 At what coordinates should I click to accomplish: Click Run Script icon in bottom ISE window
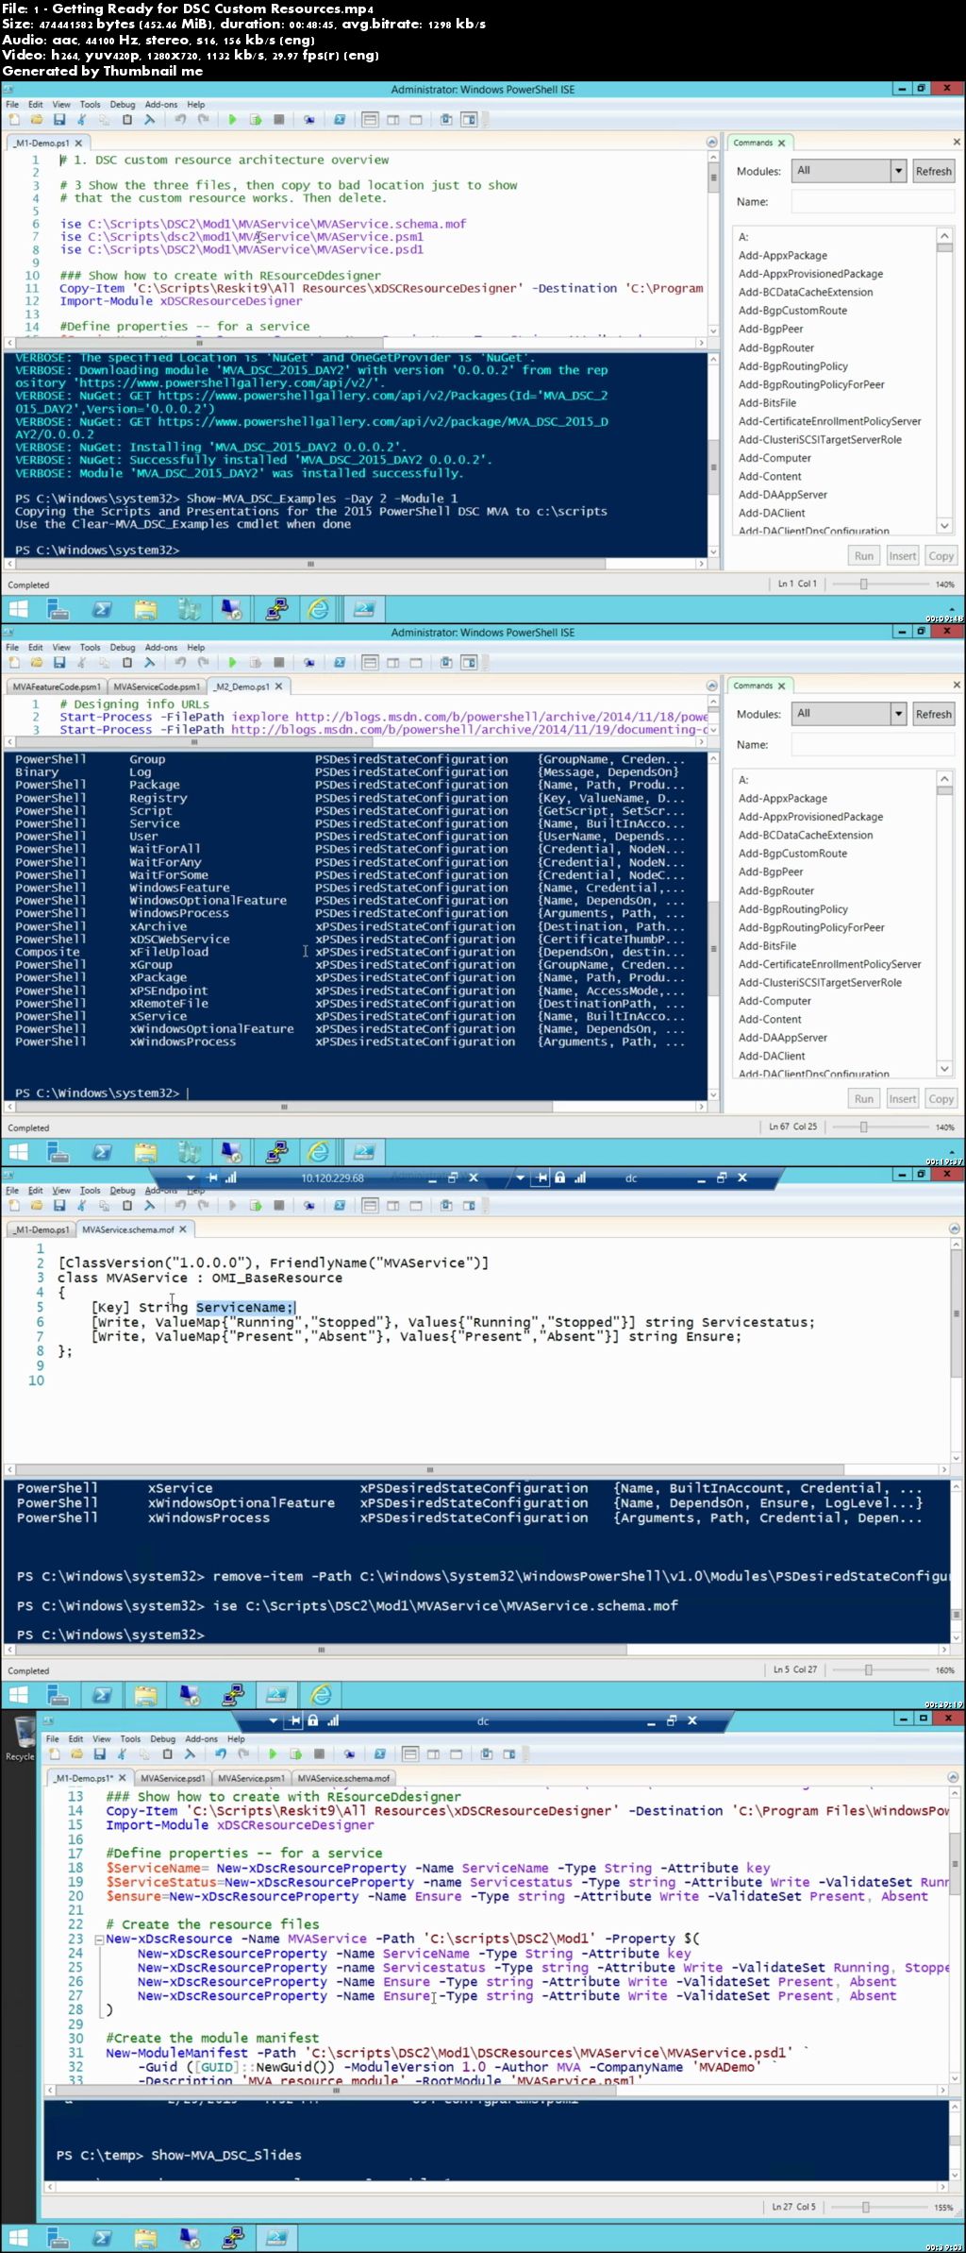(273, 1754)
